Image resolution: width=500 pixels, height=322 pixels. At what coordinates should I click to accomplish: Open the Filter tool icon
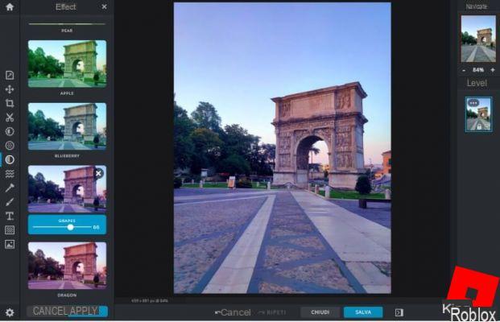click(10, 146)
